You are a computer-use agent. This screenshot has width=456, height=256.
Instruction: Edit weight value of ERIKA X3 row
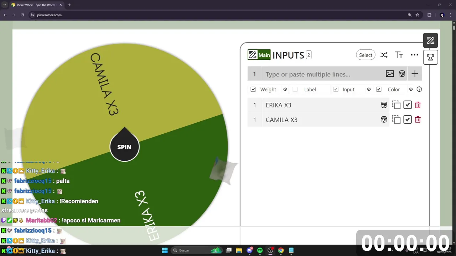click(x=254, y=105)
